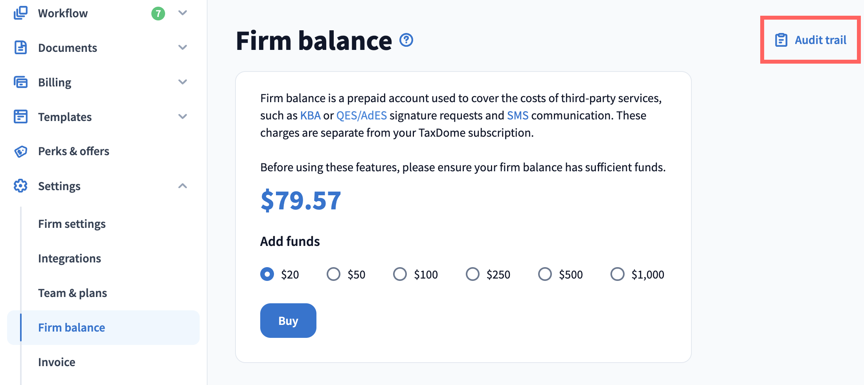Click the help question mark icon
This screenshot has width=864, height=385.
(x=406, y=40)
